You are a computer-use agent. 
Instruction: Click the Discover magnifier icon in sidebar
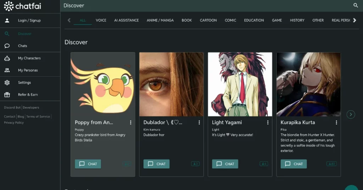(7, 34)
